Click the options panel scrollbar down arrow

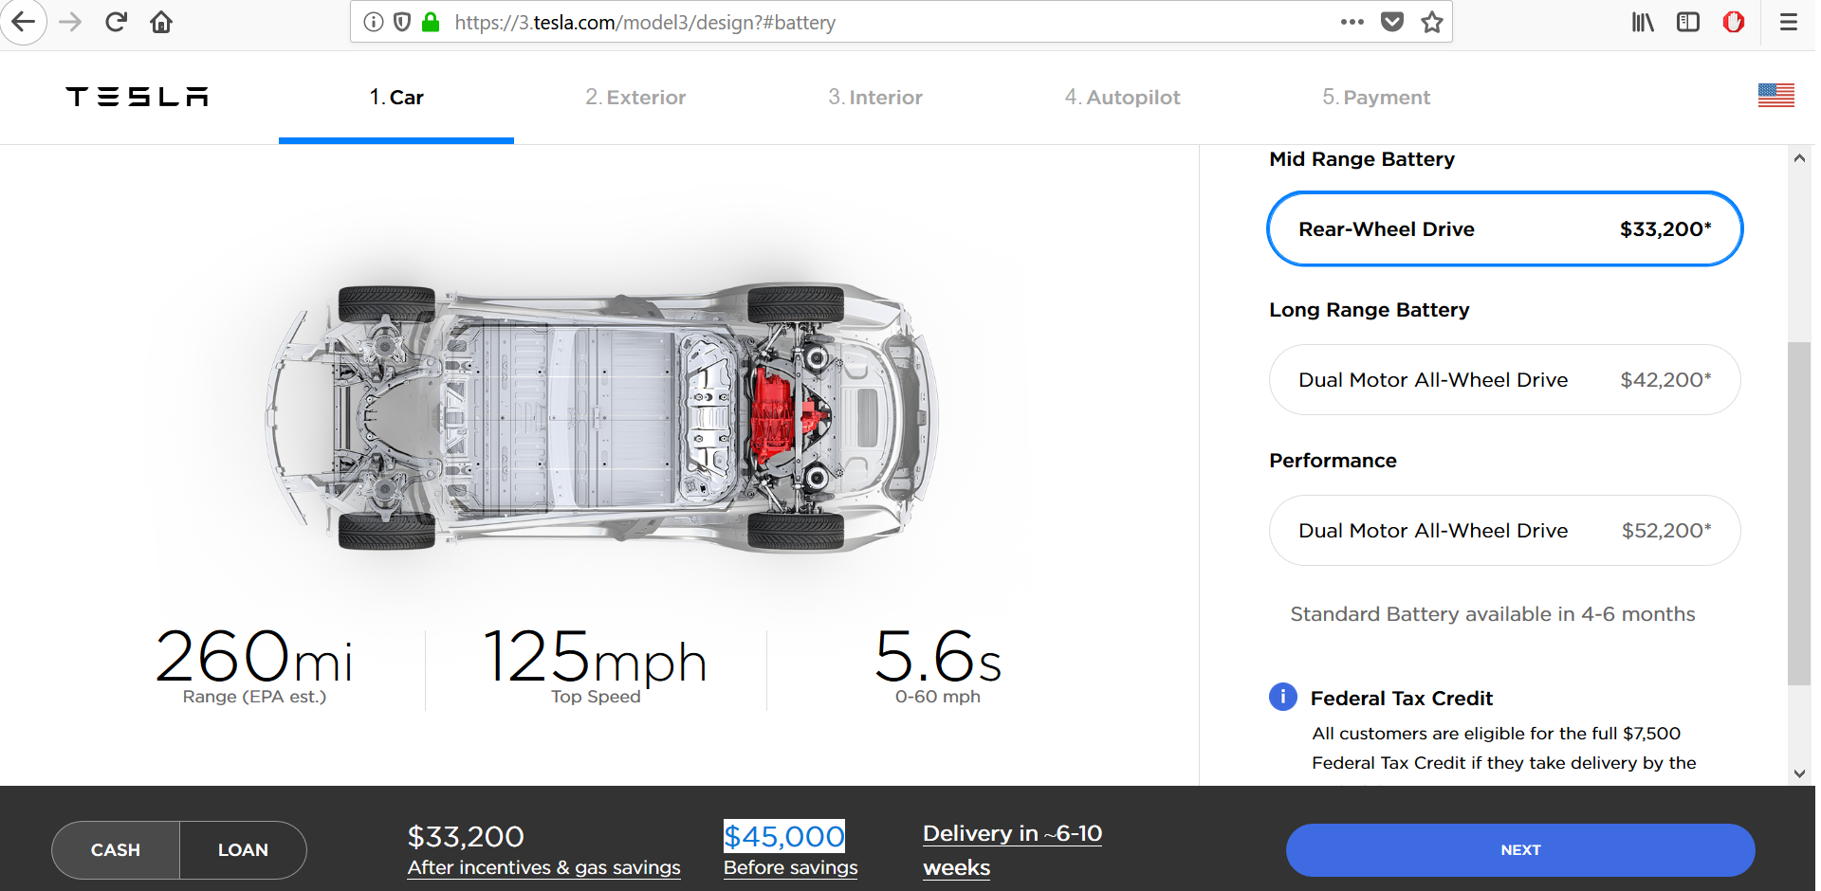coord(1799,773)
